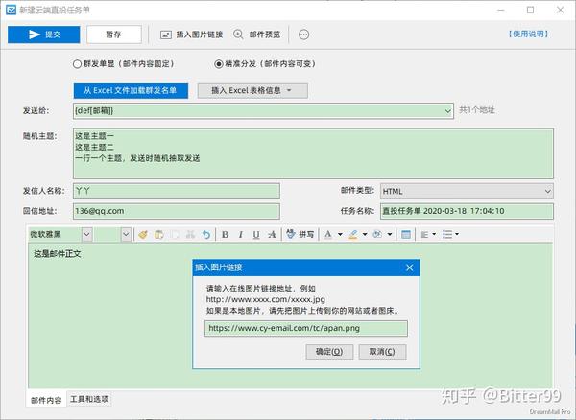Screen dimensions: 576x420
Task: Click 从 Excel 文件加载群发名单 button
Action: (131, 90)
